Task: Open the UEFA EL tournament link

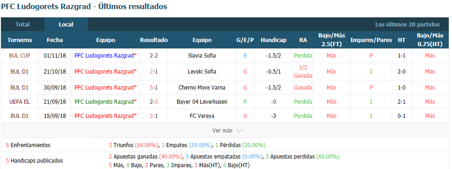Action: 20,102
